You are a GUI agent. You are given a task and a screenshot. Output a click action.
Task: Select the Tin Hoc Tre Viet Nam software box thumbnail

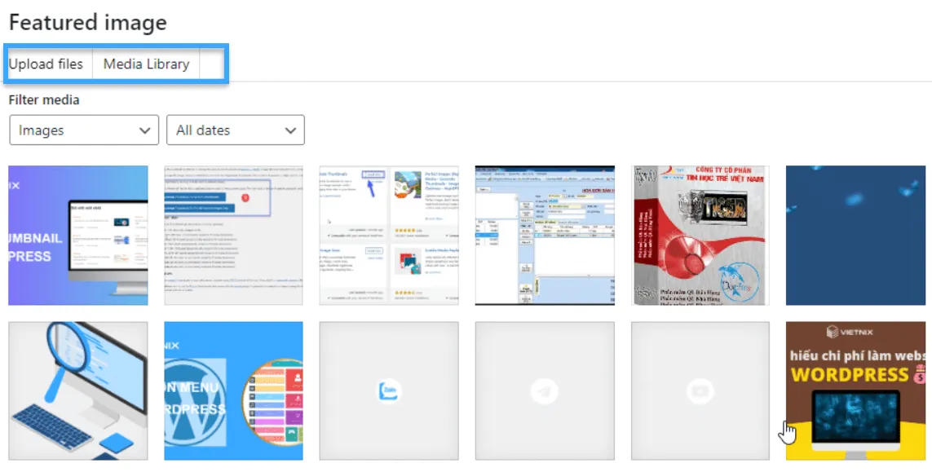pos(700,236)
